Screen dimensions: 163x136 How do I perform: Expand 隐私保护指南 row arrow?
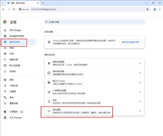point(140,73)
